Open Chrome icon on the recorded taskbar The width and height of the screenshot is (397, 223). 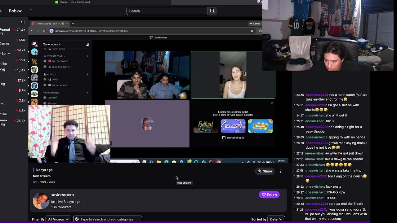pyautogui.click(x=219, y=162)
